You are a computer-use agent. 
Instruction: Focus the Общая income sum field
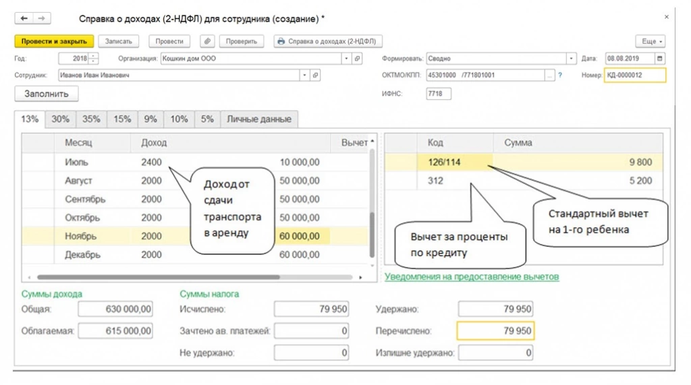pyautogui.click(x=115, y=309)
